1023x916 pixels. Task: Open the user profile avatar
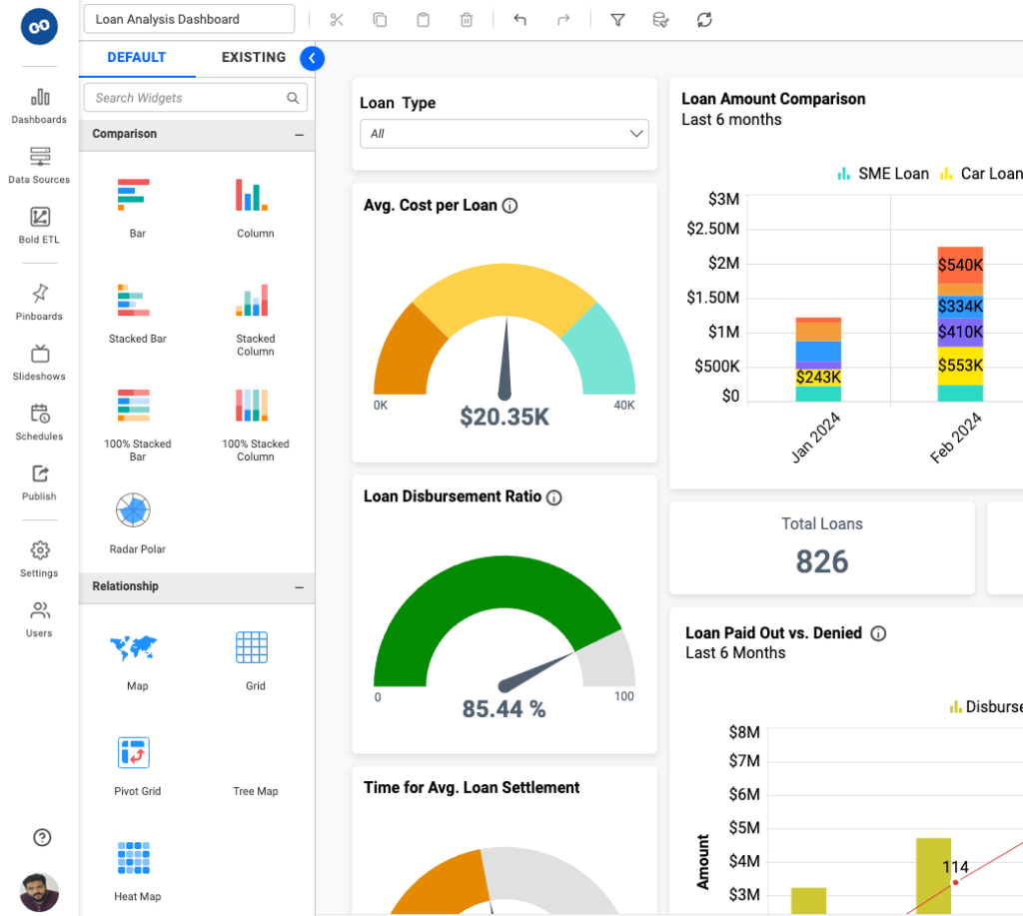pyautogui.click(x=39, y=892)
